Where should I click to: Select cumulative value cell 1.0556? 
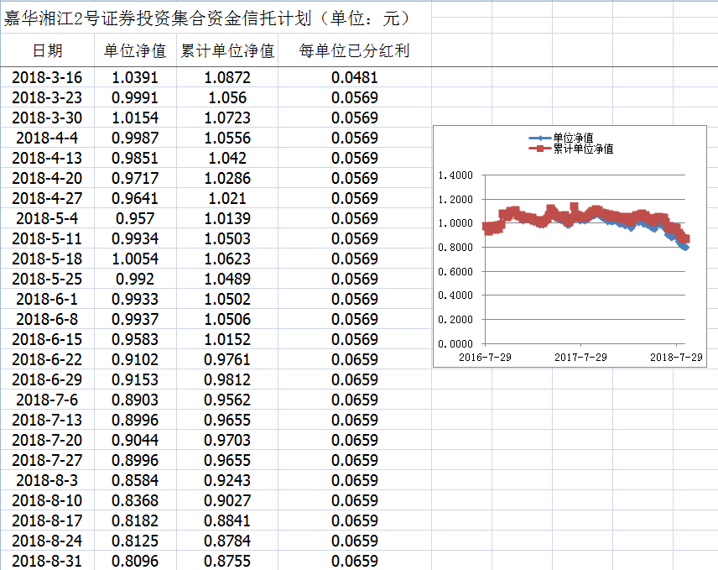click(x=227, y=138)
